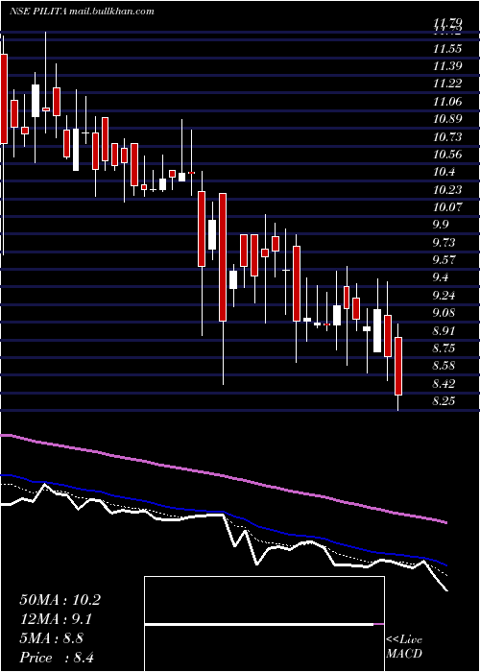Click the 10.23 price axis label

pyautogui.click(x=447, y=190)
